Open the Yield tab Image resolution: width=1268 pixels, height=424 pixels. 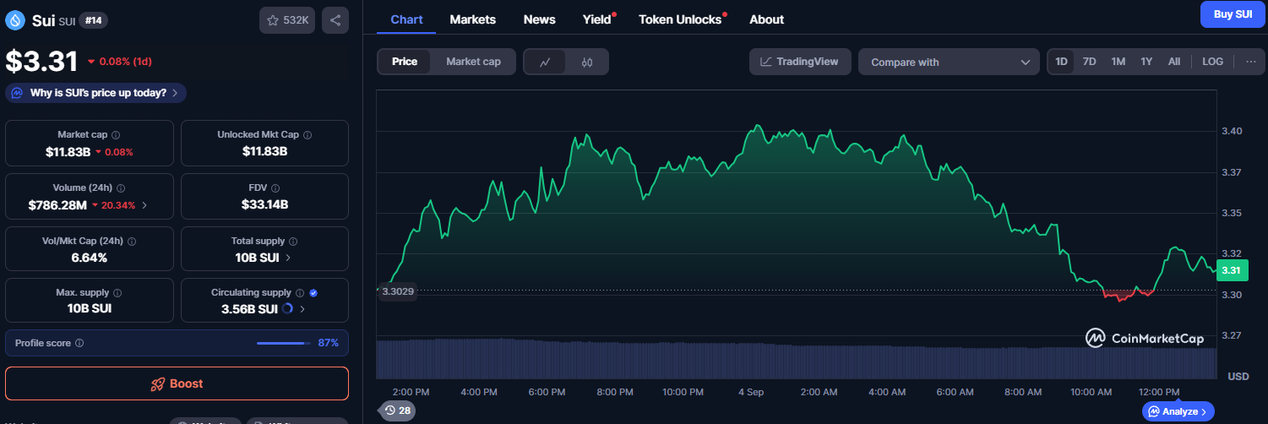tap(596, 19)
